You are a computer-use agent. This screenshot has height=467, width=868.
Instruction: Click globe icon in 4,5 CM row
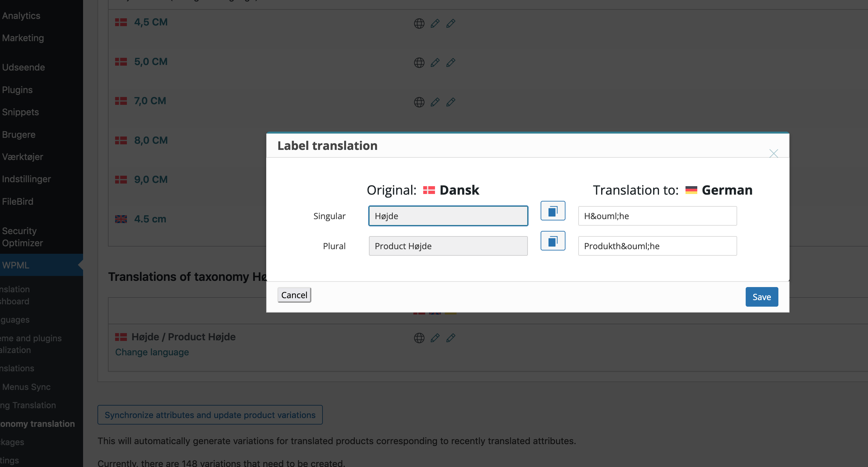tap(419, 23)
